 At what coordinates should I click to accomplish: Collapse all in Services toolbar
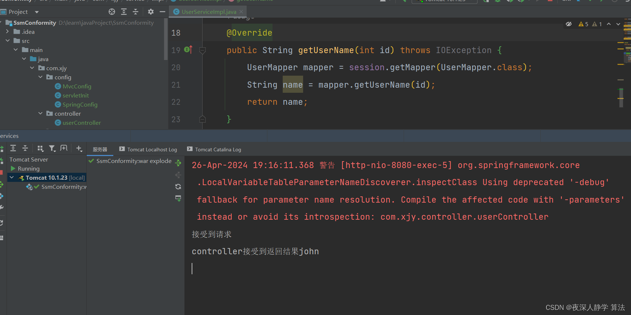(x=25, y=148)
